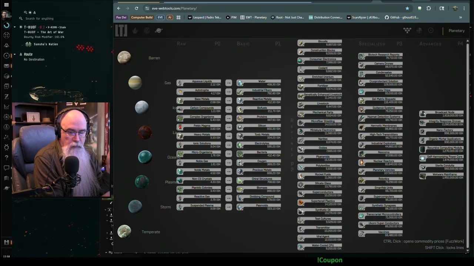Click the Felsic Magma raw commodity
This screenshot has height=266, width=474.
tap(199, 127)
